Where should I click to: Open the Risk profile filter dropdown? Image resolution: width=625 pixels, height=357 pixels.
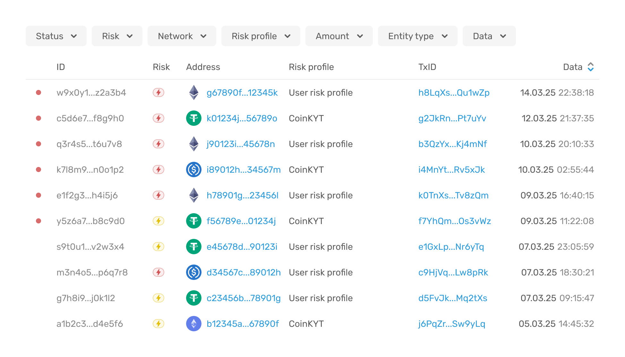coord(261,36)
